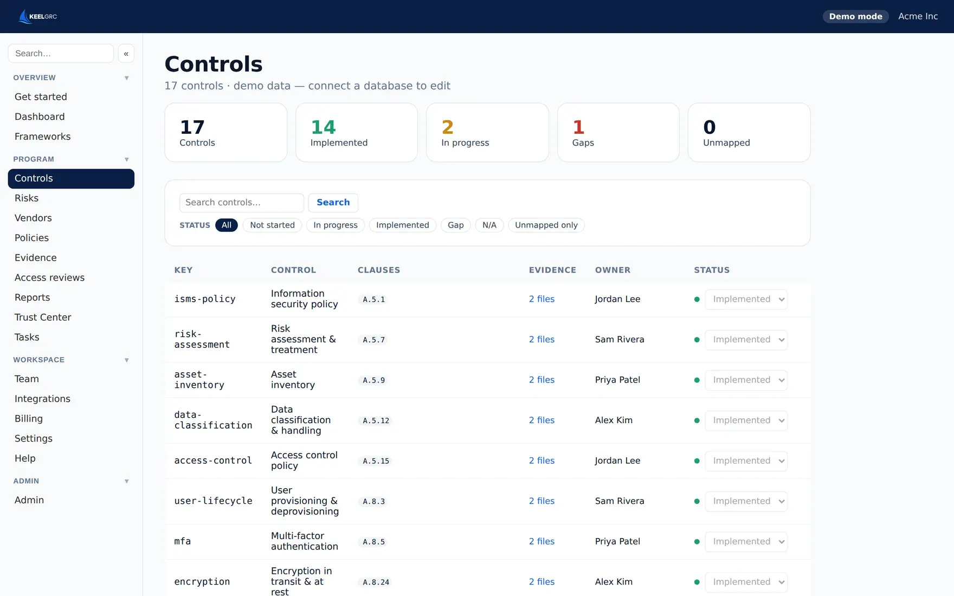Collapse the Overview section arrow
Screen dimensions: 954x596
(127, 78)
